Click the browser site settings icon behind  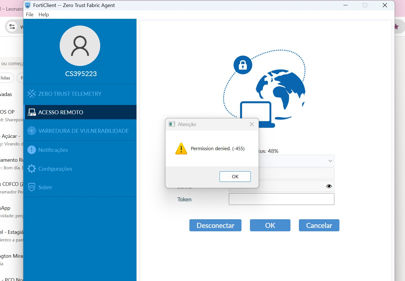click(12, 27)
